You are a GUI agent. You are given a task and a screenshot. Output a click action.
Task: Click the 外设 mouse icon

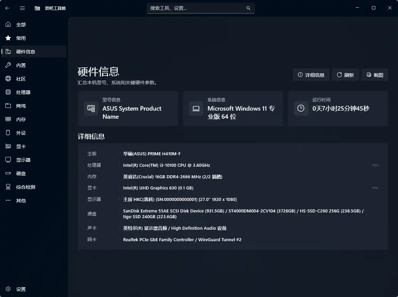8,133
